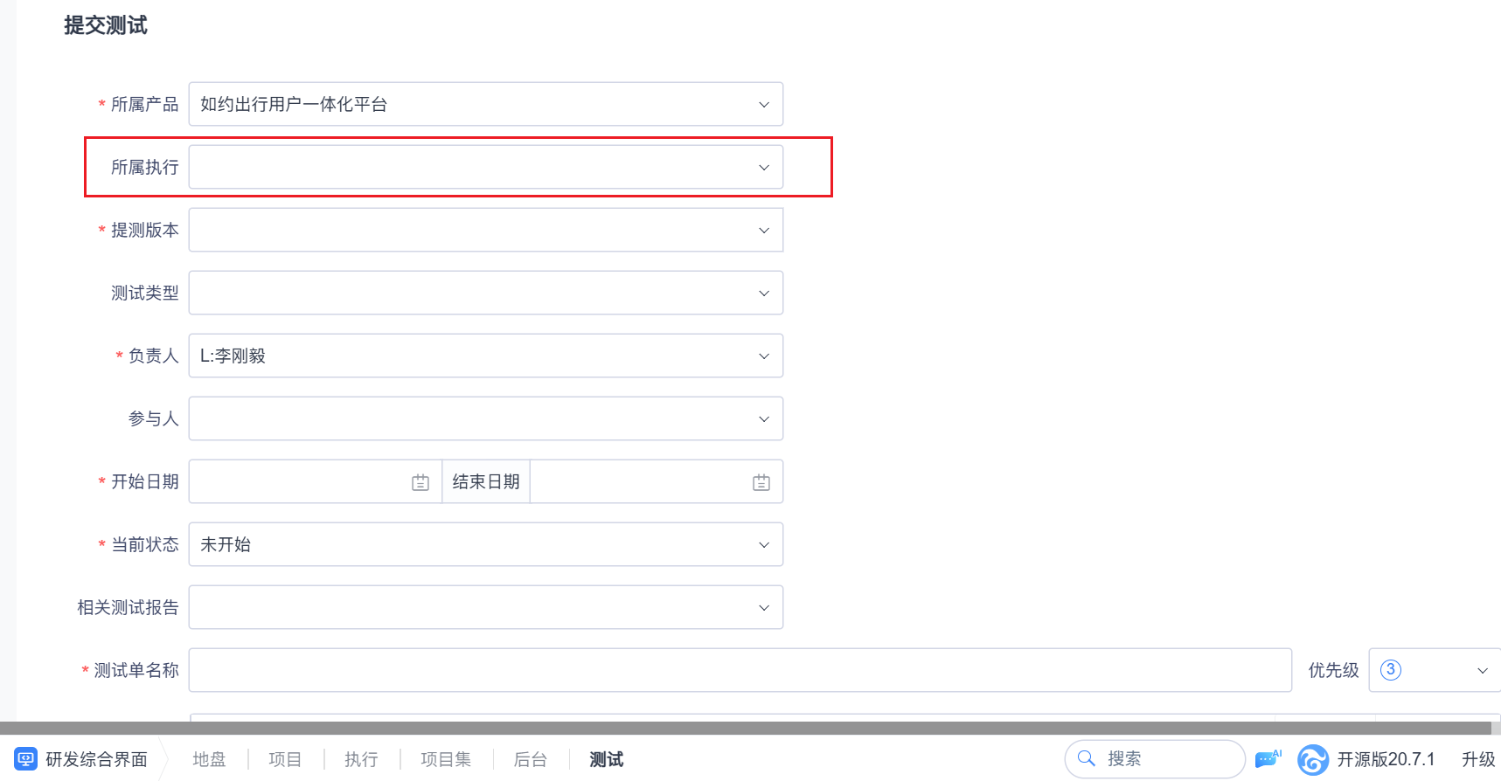Viewport: 1501px width, 781px height.
Task: Expand the 相关测试报告 dropdown
Action: pyautogui.click(x=486, y=607)
